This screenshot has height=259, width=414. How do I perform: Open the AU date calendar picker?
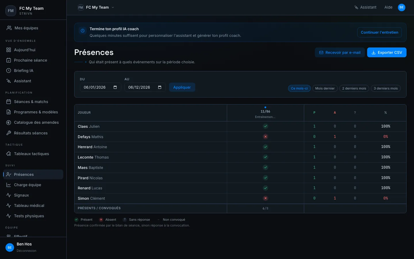[160, 87]
